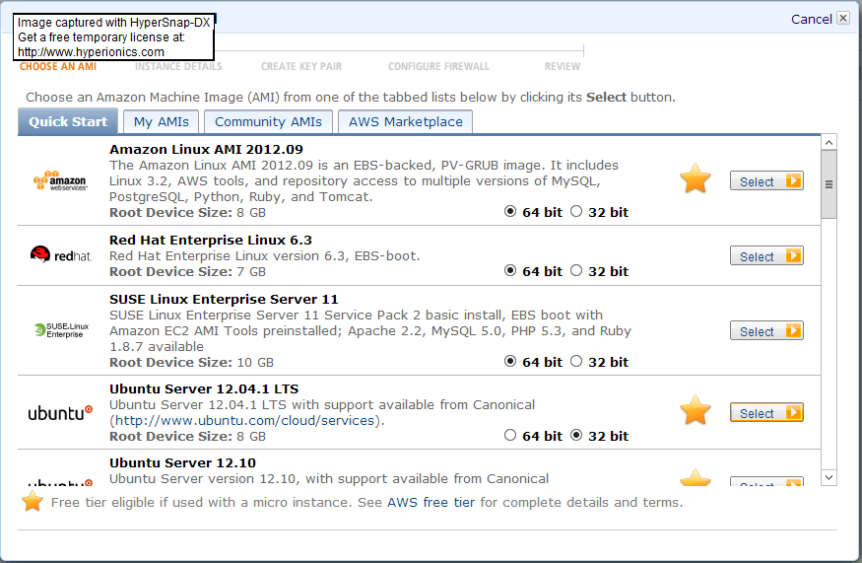The height and width of the screenshot is (563, 862).
Task: Click the SUSE Linux Enterprise logo
Action: (61, 330)
